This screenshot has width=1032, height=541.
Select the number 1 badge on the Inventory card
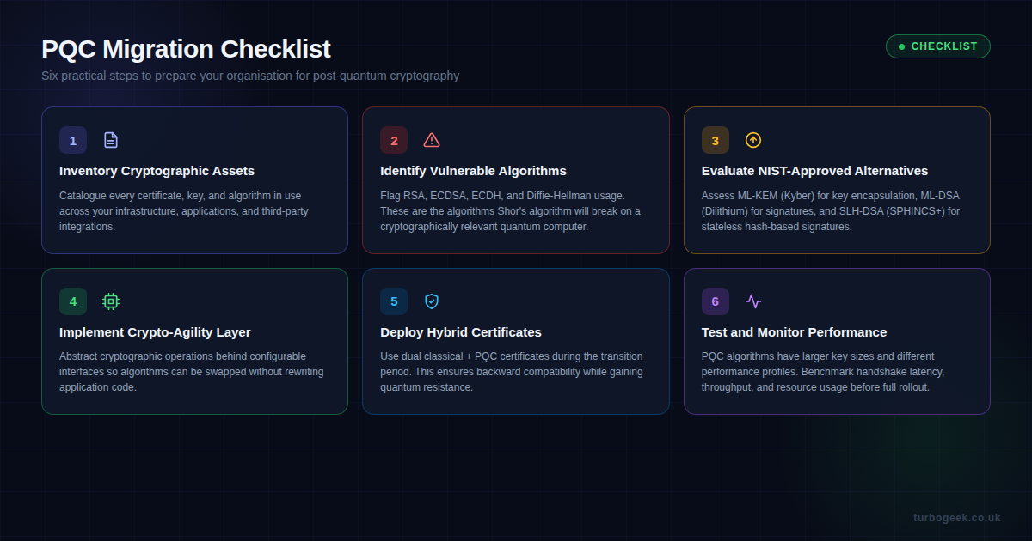73,139
